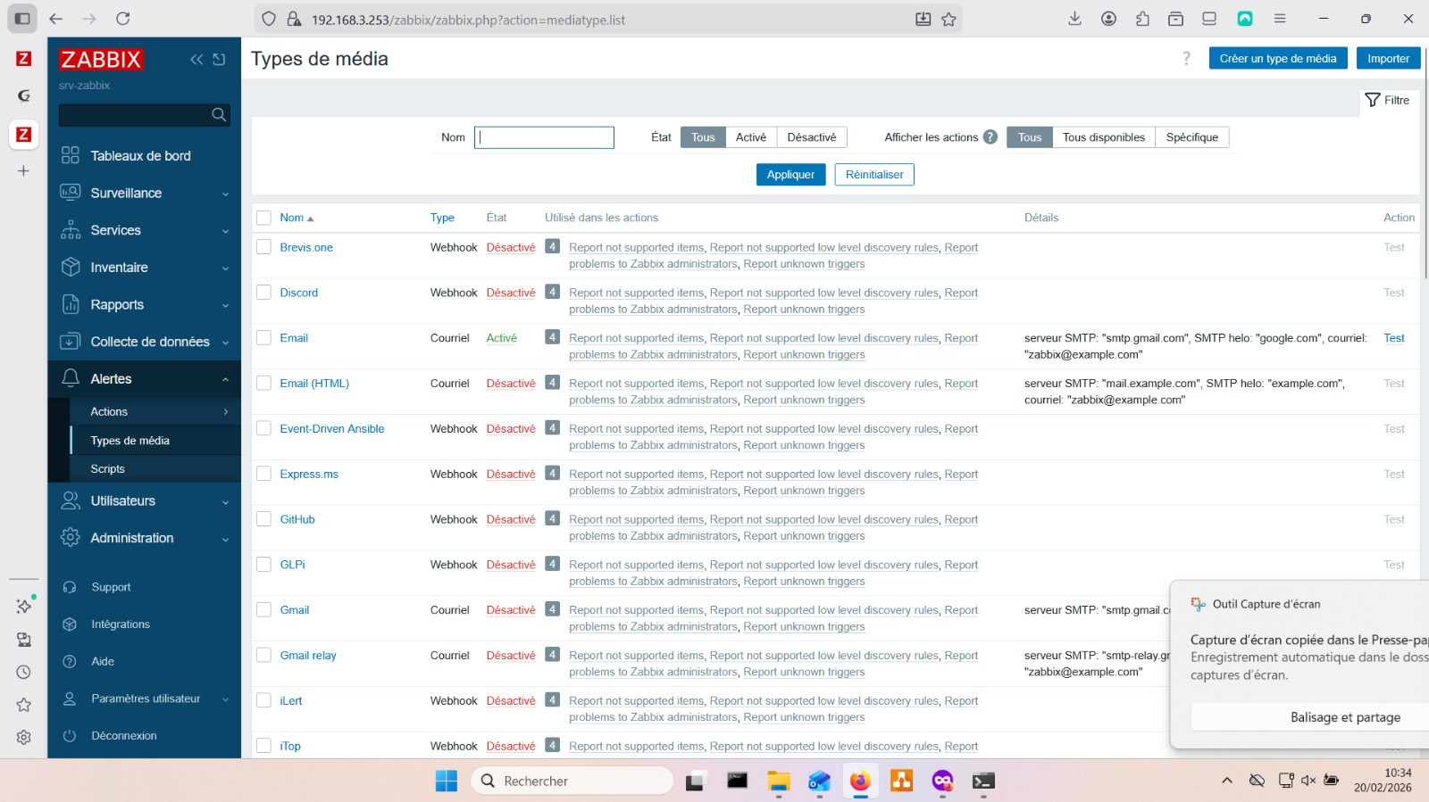Screen dimensions: 1429x802
Task: Bookmark this page with the star icon
Action: [948, 19]
